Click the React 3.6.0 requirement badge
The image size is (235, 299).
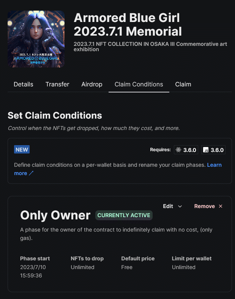click(x=186, y=150)
